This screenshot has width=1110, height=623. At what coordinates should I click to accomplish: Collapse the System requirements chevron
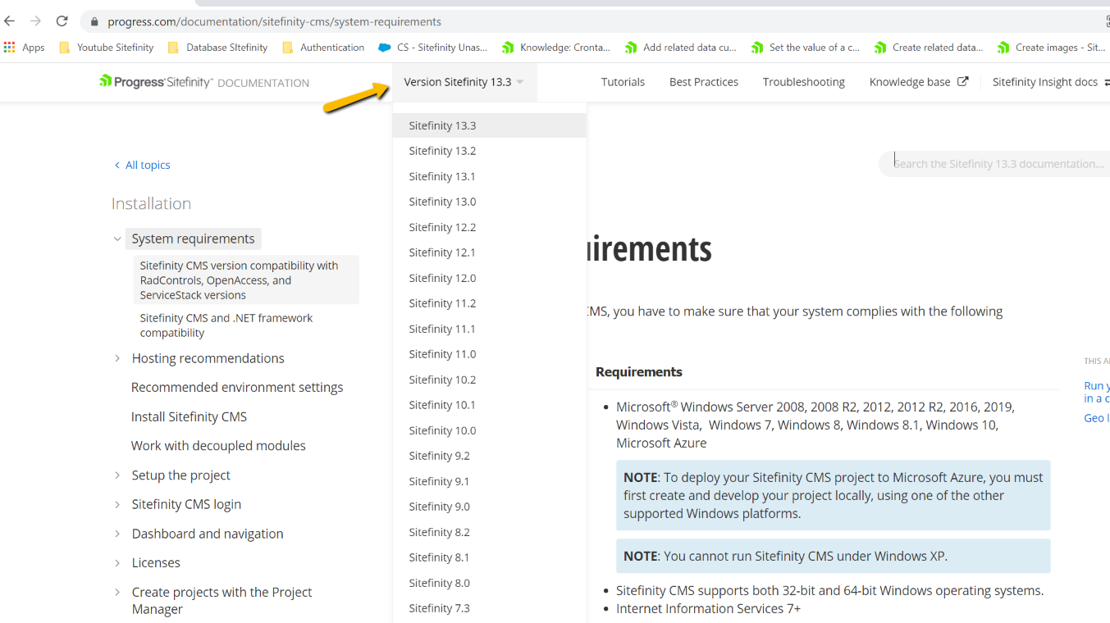[x=117, y=239]
